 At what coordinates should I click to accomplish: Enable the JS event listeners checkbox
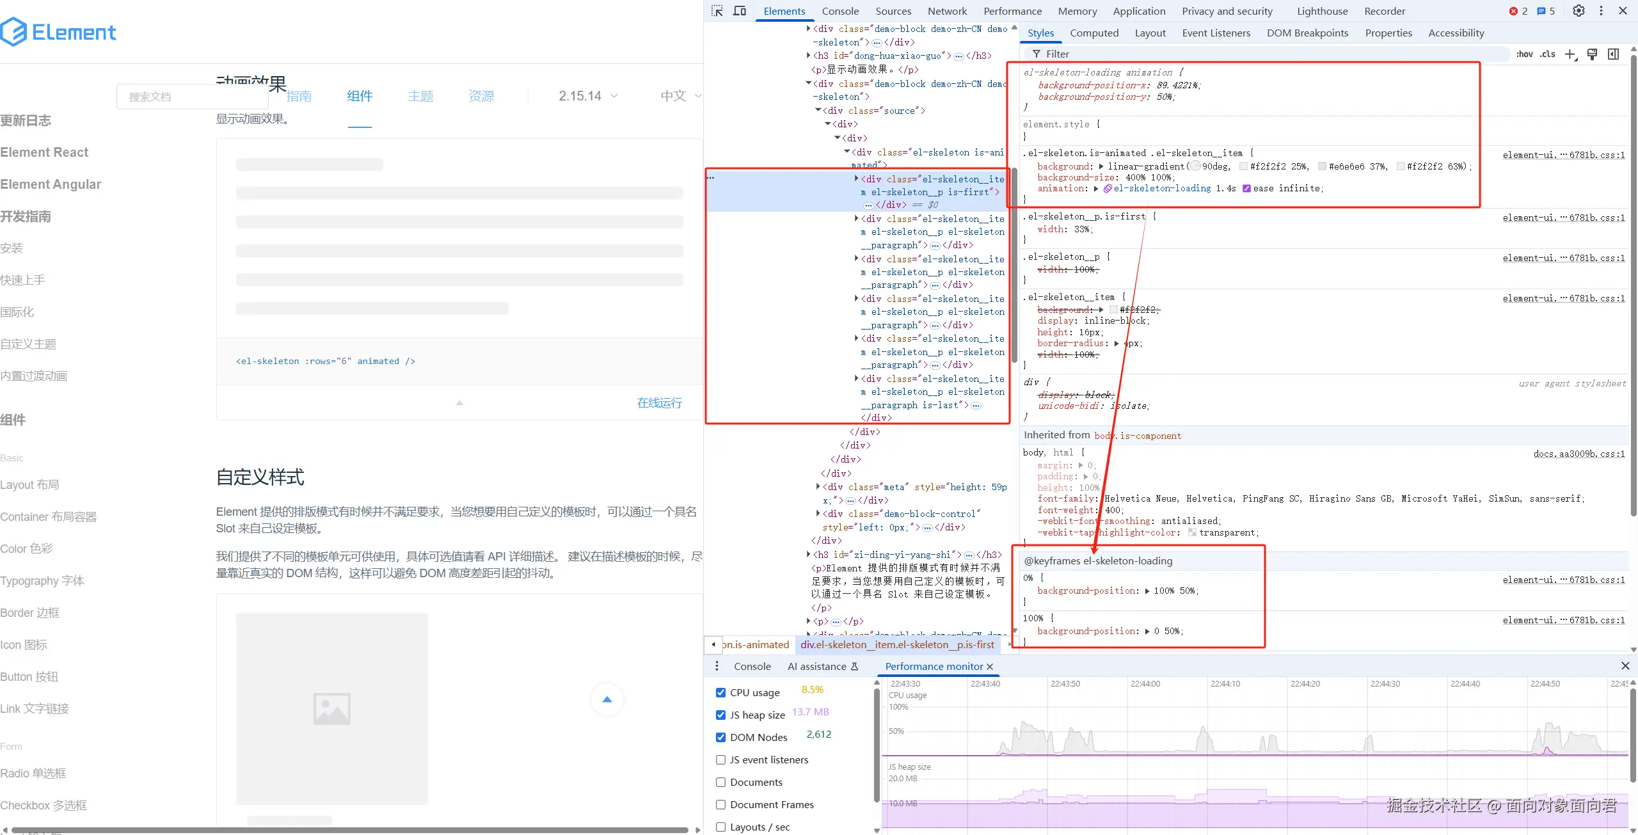coord(721,759)
